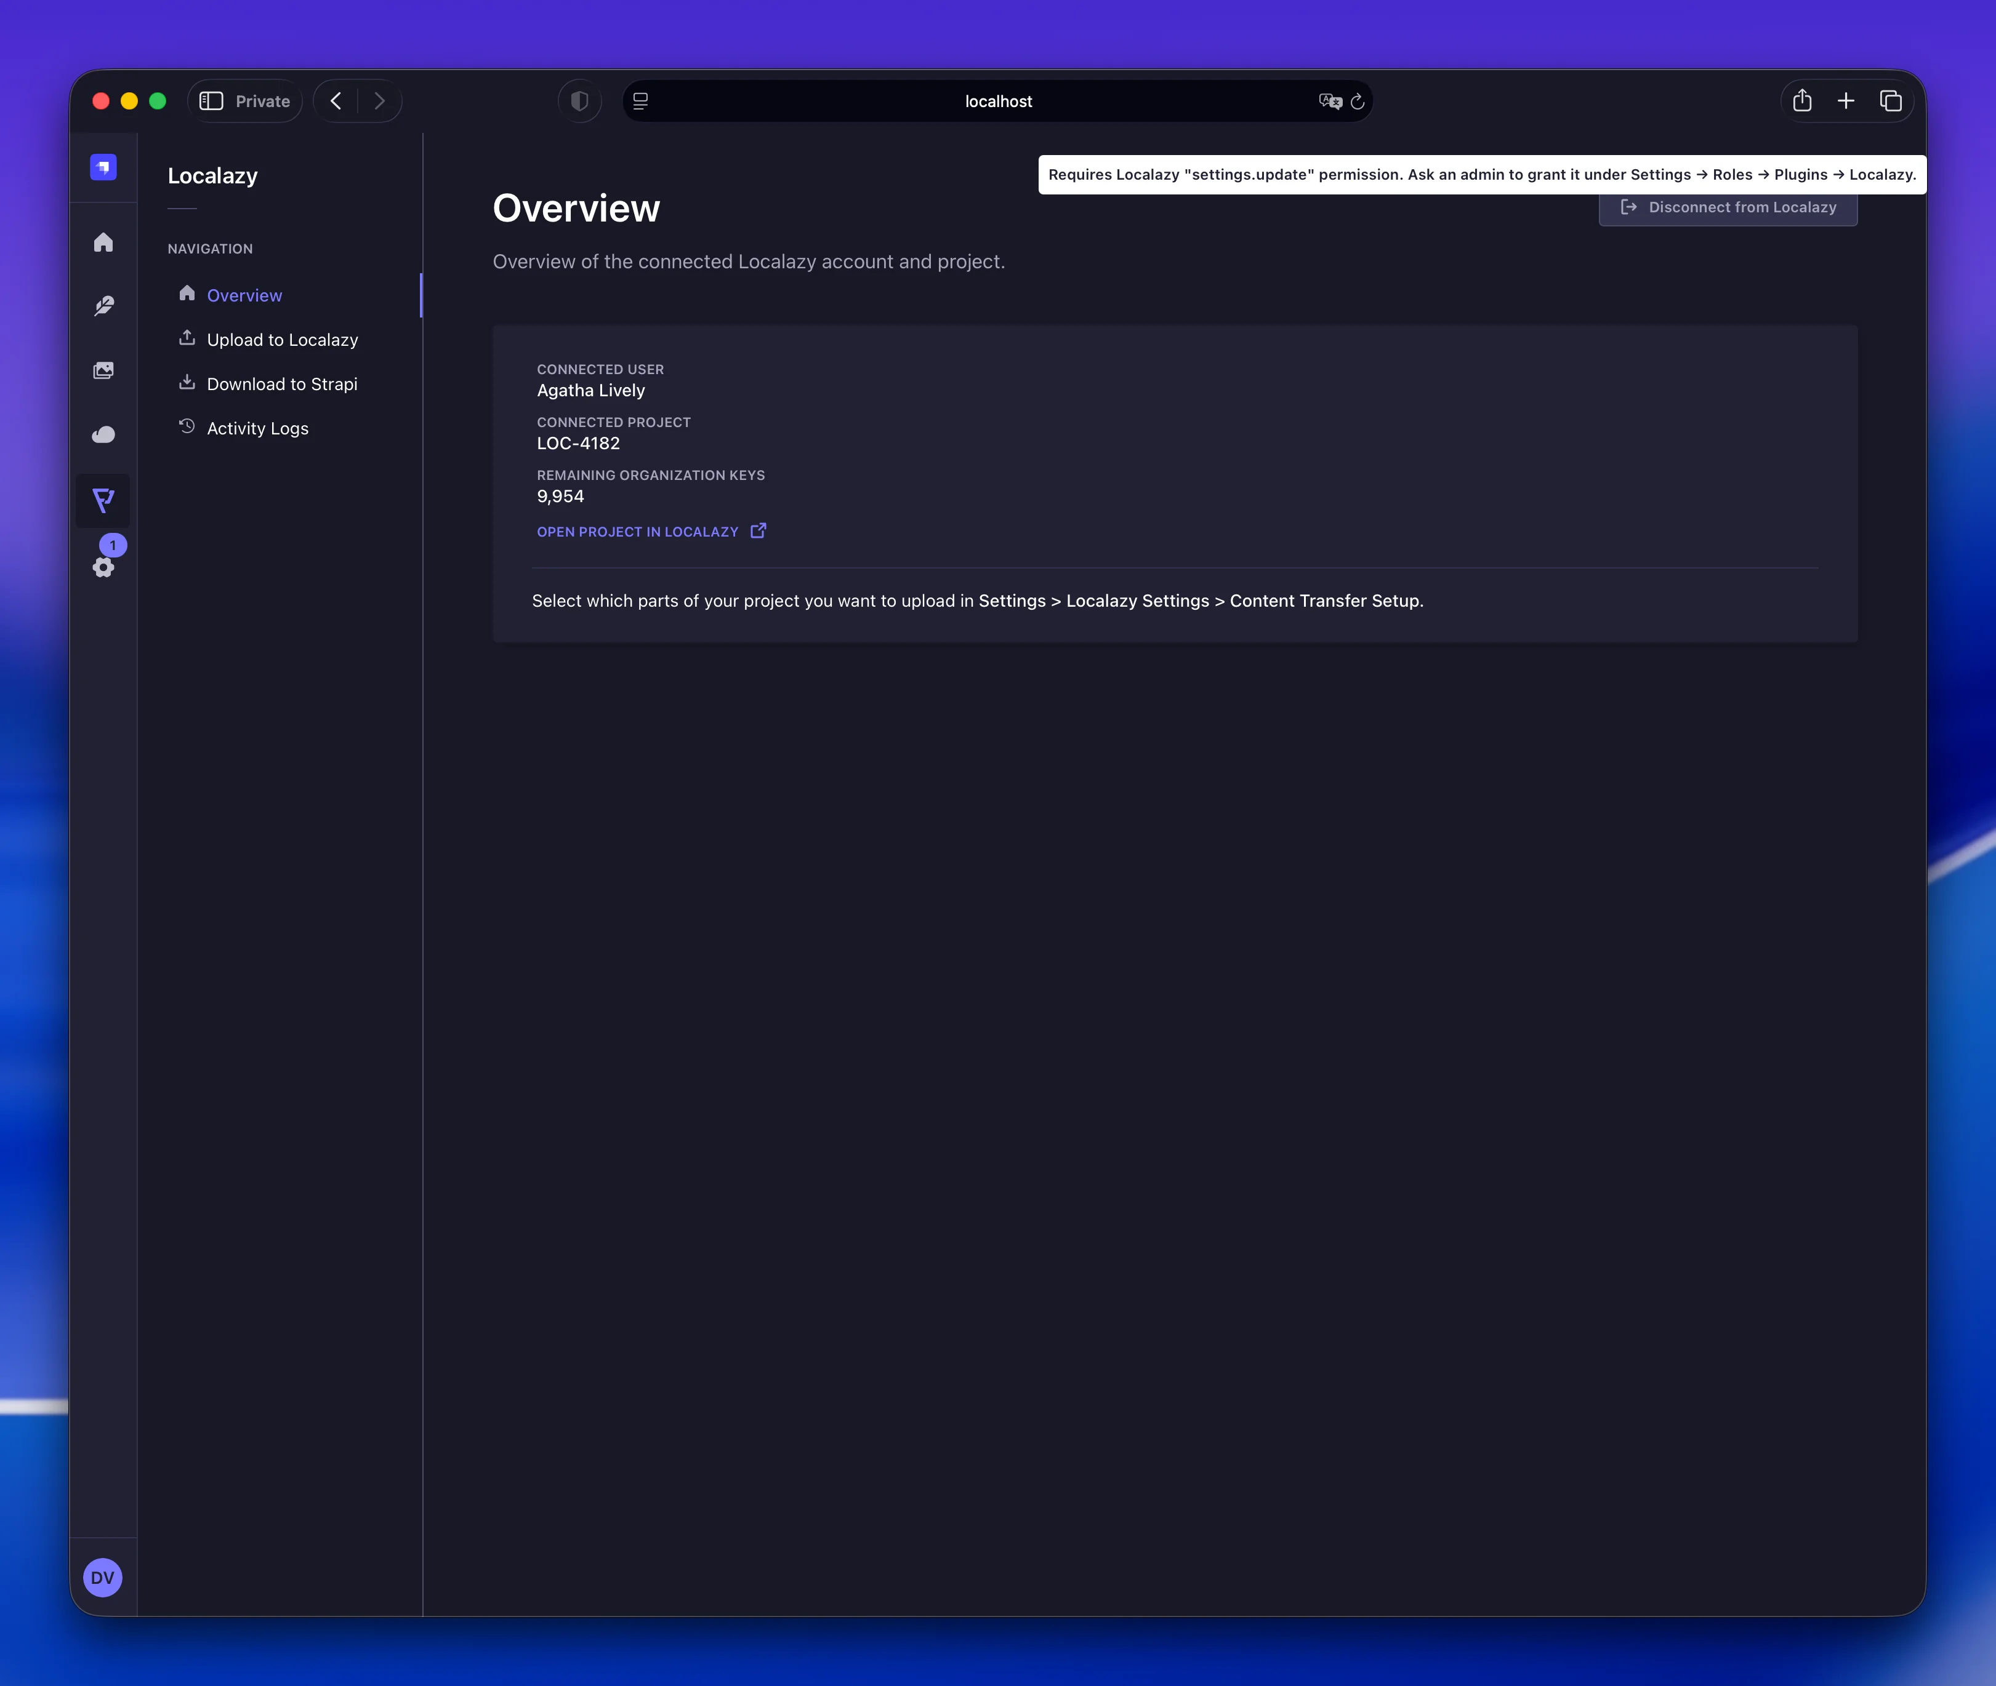Viewport: 1996px width, 1686px height.
Task: Click the Connected Project label
Action: [613, 423]
